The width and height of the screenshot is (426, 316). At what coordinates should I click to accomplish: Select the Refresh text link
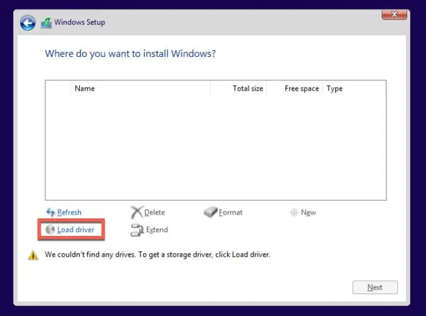pos(69,213)
